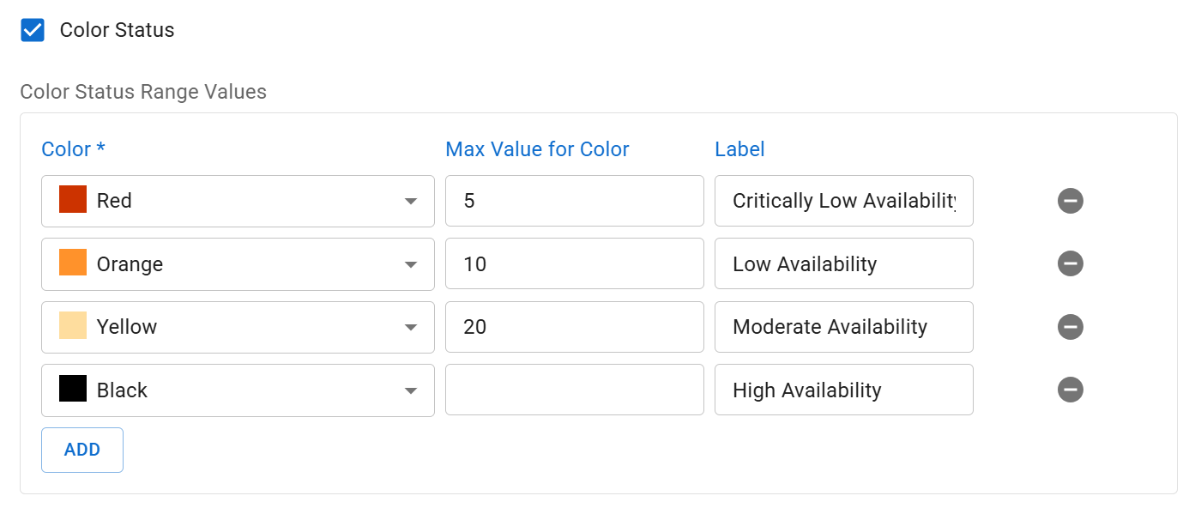Screen dimensions: 1195x508
Task: Click the Color column header
Action: pyautogui.click(x=73, y=148)
